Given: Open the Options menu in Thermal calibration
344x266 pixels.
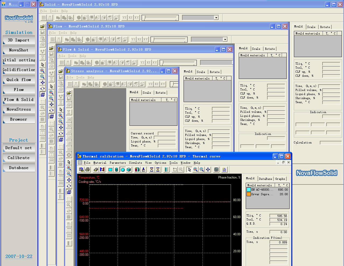Looking at the screenshot, I should click(x=160, y=163).
